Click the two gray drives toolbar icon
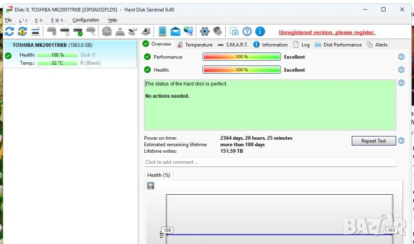The height and width of the screenshot is (244, 414). [x=133, y=32]
